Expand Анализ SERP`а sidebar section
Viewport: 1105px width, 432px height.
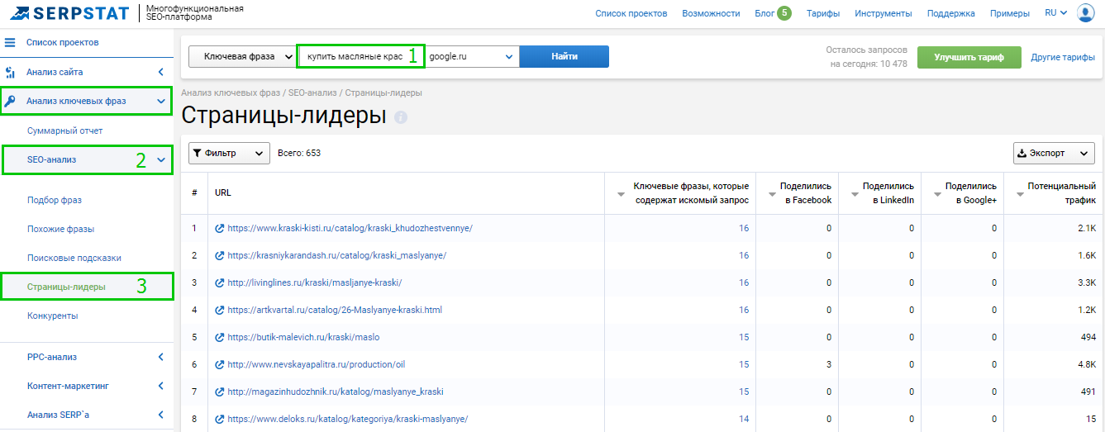click(161, 415)
